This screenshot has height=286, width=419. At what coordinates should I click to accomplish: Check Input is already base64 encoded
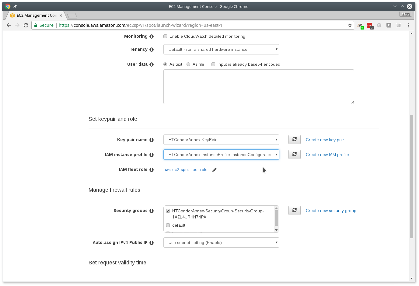[213, 64]
